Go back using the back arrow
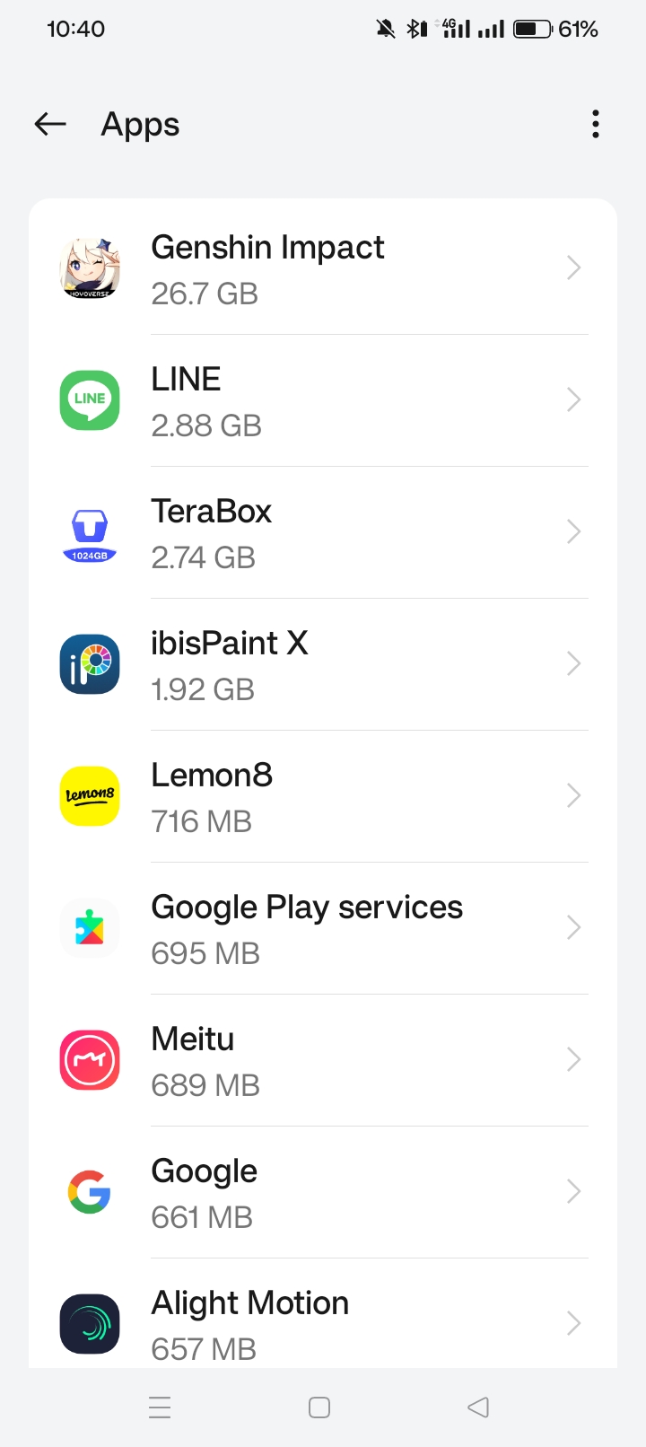This screenshot has height=1447, width=646. [50, 124]
